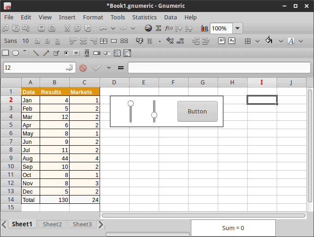
Task: Open the formula bar dropdown triangle
Action: [109, 68]
